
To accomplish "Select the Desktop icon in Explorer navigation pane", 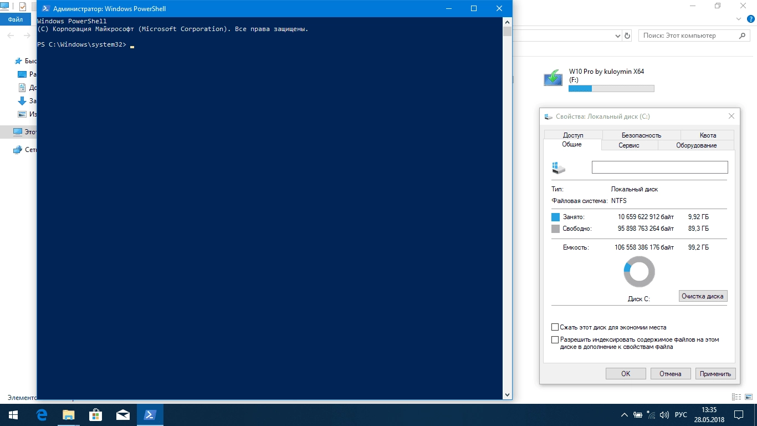I will pyautogui.click(x=22, y=74).
